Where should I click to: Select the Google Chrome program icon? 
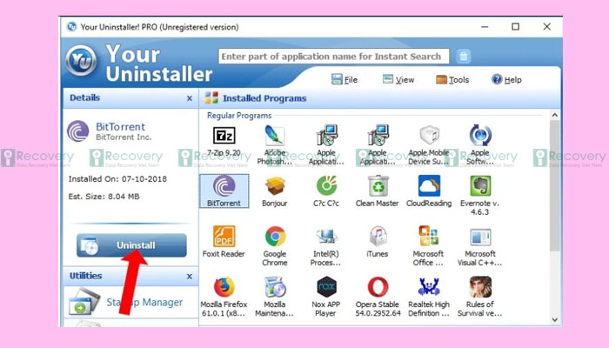(x=275, y=237)
